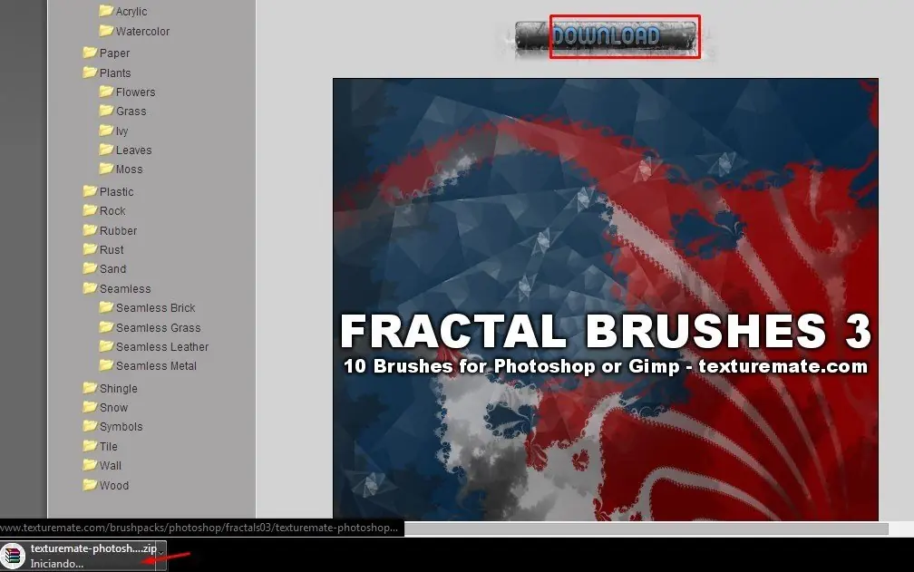Viewport: 914px width, 572px height.
Task: Click the horizontal scrollbar below the image
Action: (x=646, y=528)
